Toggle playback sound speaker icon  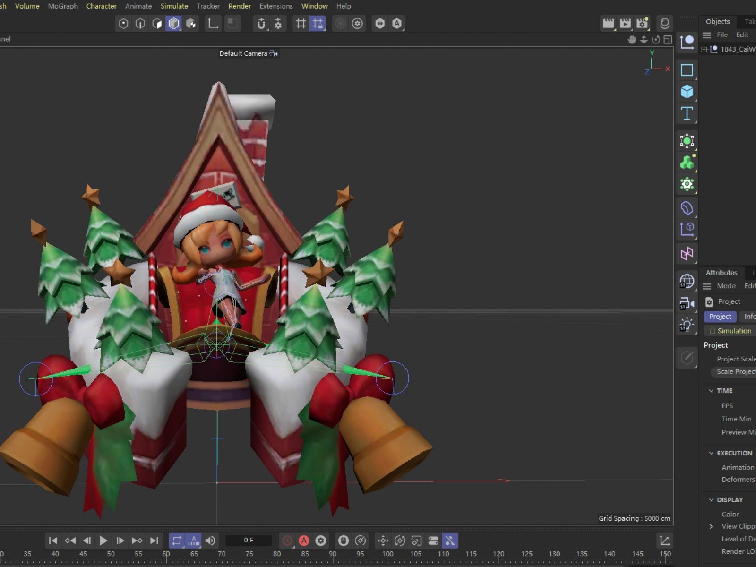click(x=210, y=541)
